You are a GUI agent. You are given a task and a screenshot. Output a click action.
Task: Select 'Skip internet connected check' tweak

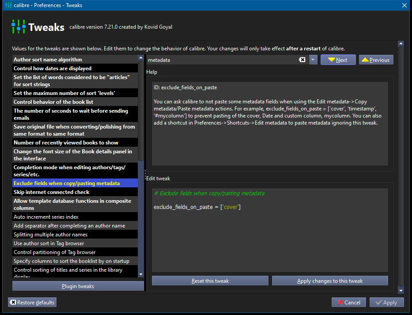(x=75, y=192)
